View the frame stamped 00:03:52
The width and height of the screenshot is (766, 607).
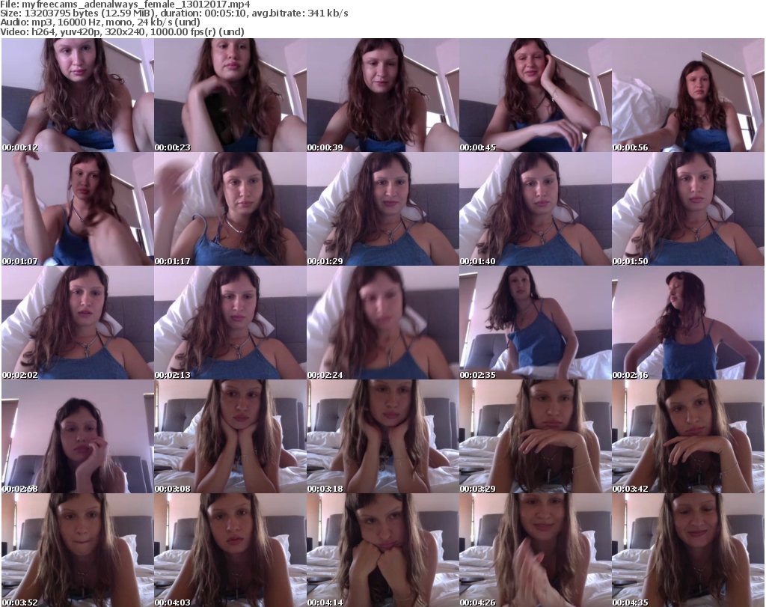tap(78, 550)
